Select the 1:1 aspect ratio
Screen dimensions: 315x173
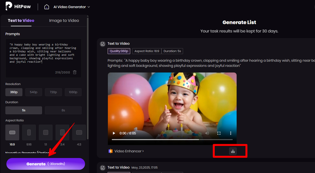tap(46, 133)
